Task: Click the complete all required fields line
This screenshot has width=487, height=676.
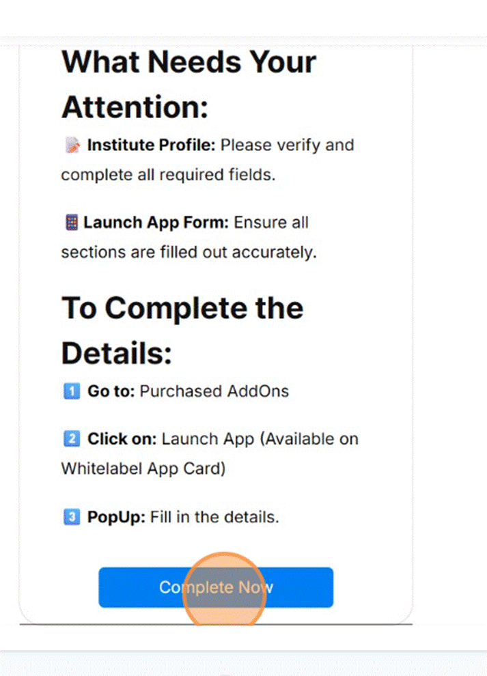Action: tap(167, 175)
